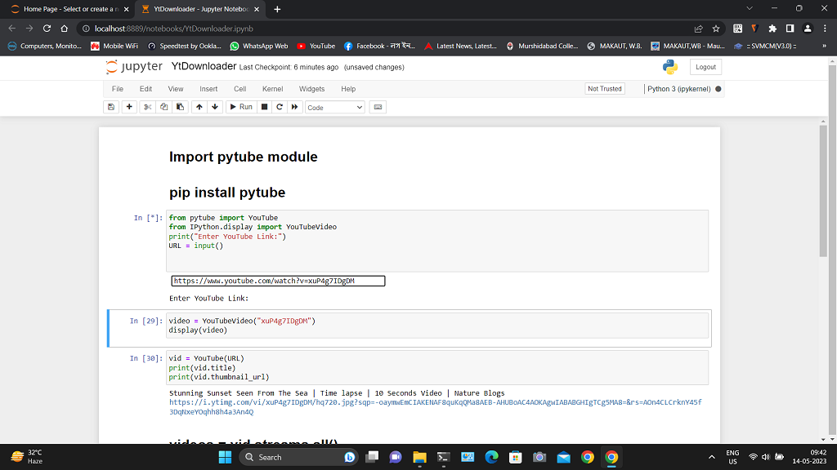Screen dimensions: 837x470
Task: Open the weather widget showing 32°C Haze
Action: pos(27,457)
